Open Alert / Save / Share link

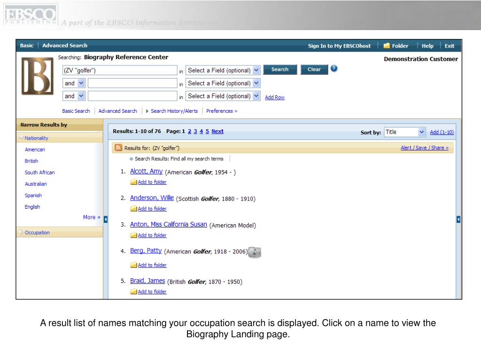tap(425, 148)
